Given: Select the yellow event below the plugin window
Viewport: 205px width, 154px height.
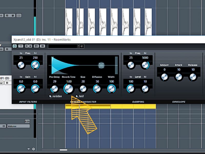Looking at the screenshot, I should coord(110,106).
